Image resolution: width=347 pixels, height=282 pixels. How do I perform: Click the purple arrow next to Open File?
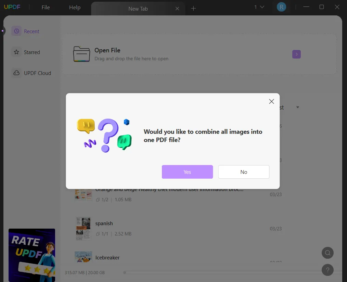pyautogui.click(x=296, y=54)
